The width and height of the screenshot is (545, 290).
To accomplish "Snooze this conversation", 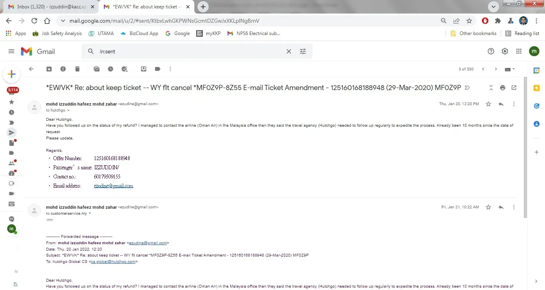I will coord(111,69).
